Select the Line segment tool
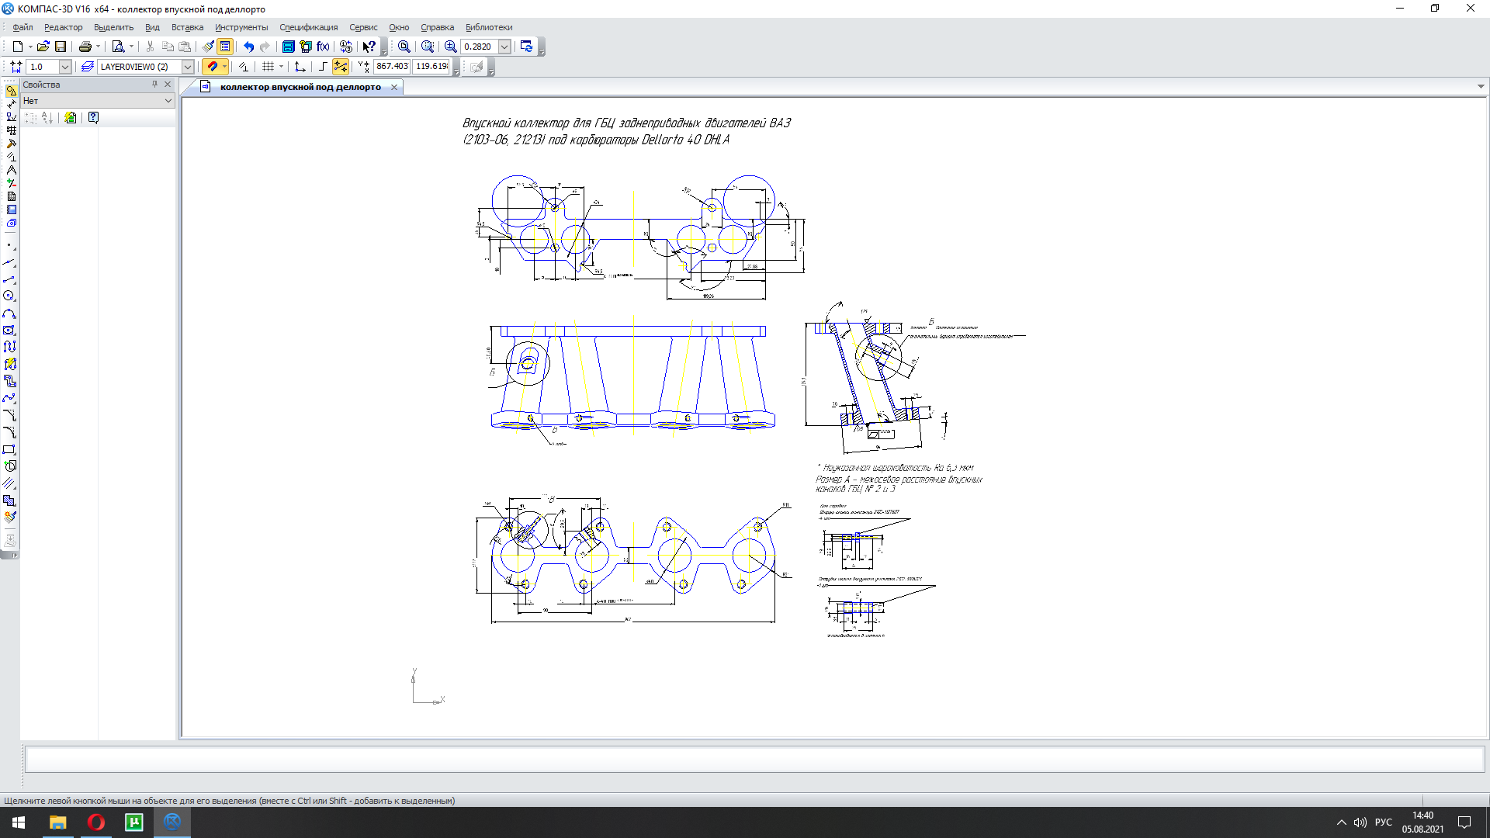The image size is (1490, 838). (9, 279)
